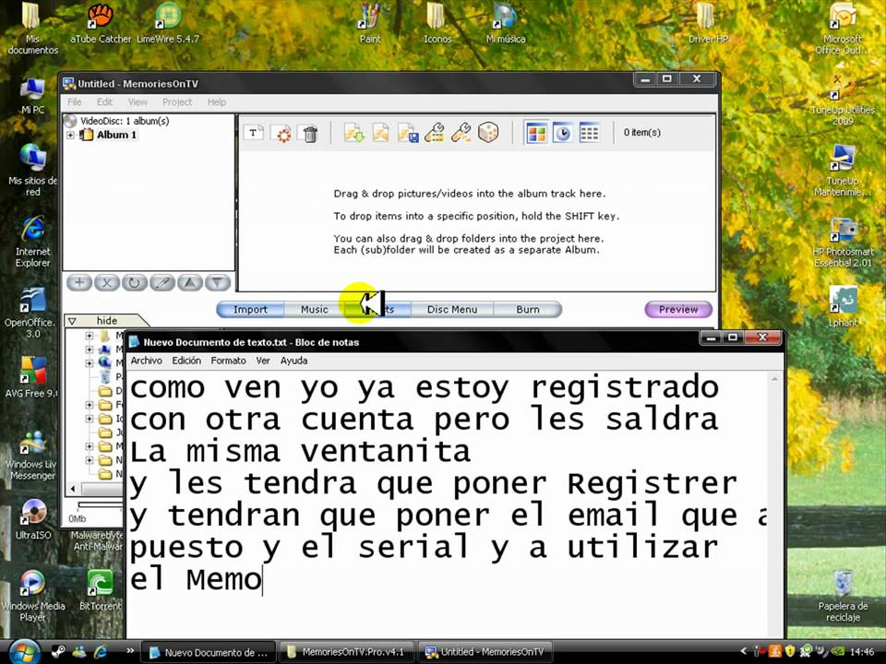The image size is (886, 664).
Task: Open the Disc Menu tab
Action: click(x=452, y=310)
